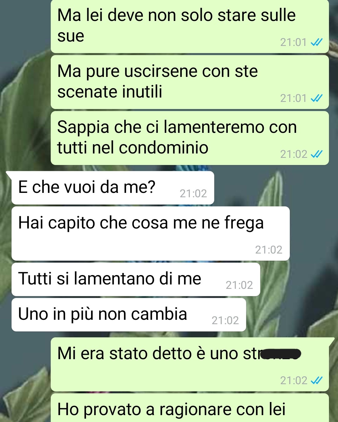Tap read ticks on 'Mi era stato detto' message
This screenshot has height=422, width=338.
tap(316, 380)
